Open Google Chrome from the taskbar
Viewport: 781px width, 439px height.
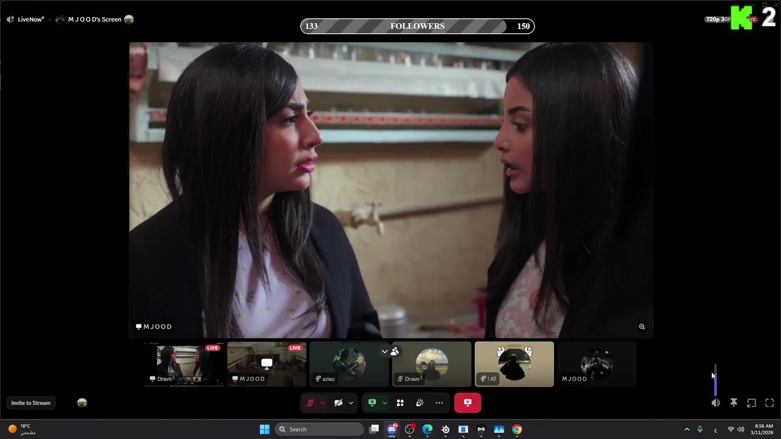pos(517,429)
